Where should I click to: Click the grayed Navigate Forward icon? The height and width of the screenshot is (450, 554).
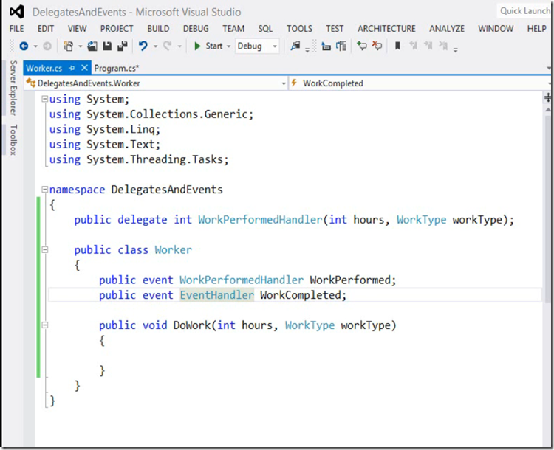[47, 46]
